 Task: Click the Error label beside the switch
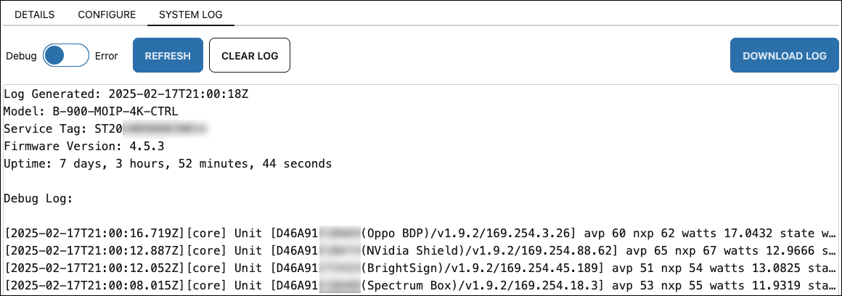tap(106, 56)
